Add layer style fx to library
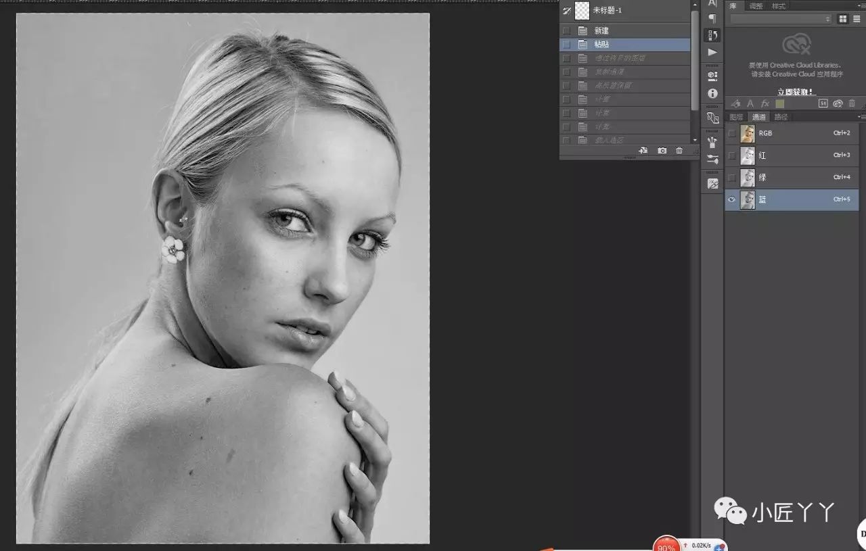 click(765, 103)
